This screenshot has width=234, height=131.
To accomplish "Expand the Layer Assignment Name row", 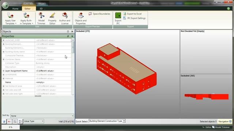I will point(3,71).
